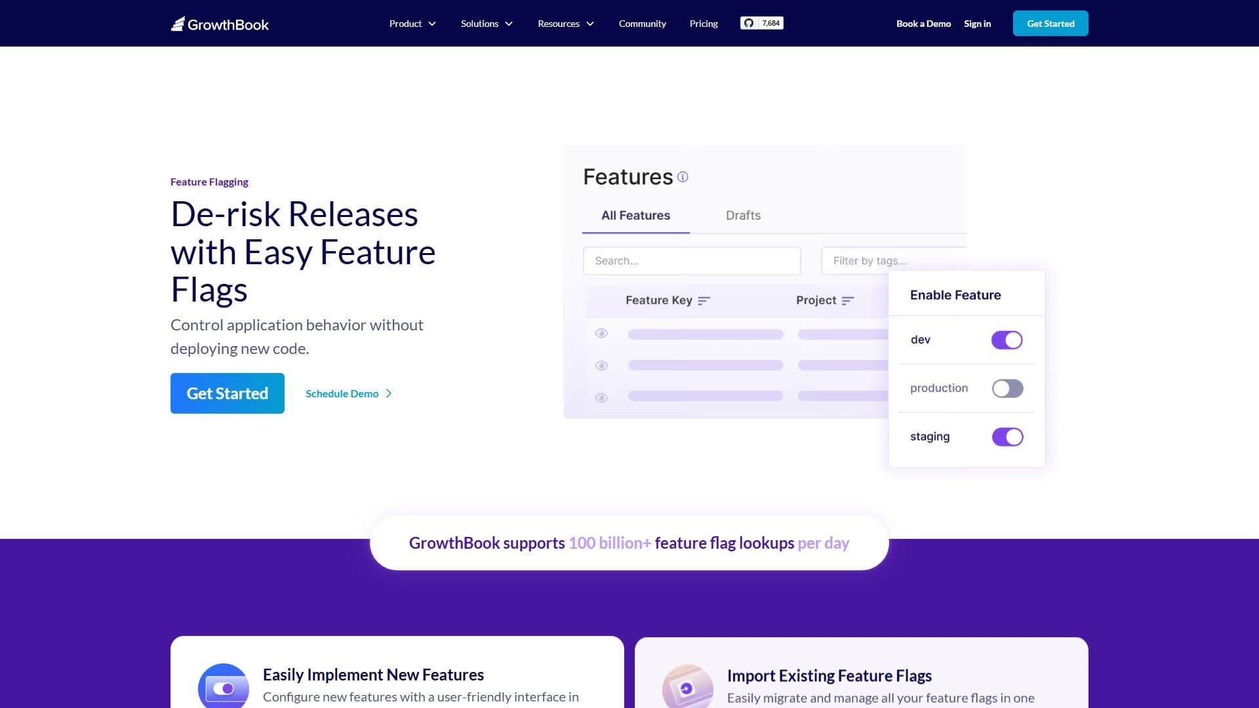Click the De-risk Releases headline
1259x708 pixels.
(303, 252)
